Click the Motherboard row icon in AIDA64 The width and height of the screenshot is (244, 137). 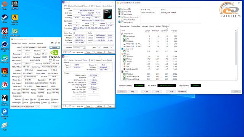tap(124, 36)
